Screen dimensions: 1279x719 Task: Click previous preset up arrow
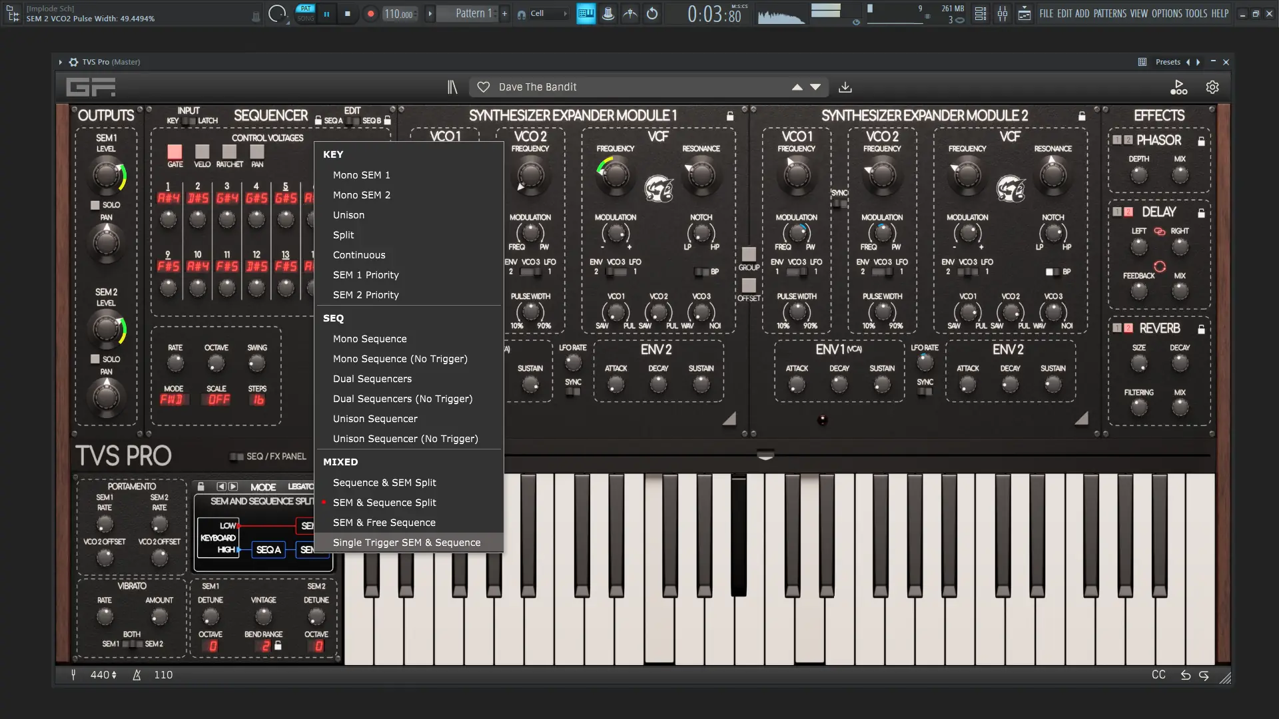(797, 87)
